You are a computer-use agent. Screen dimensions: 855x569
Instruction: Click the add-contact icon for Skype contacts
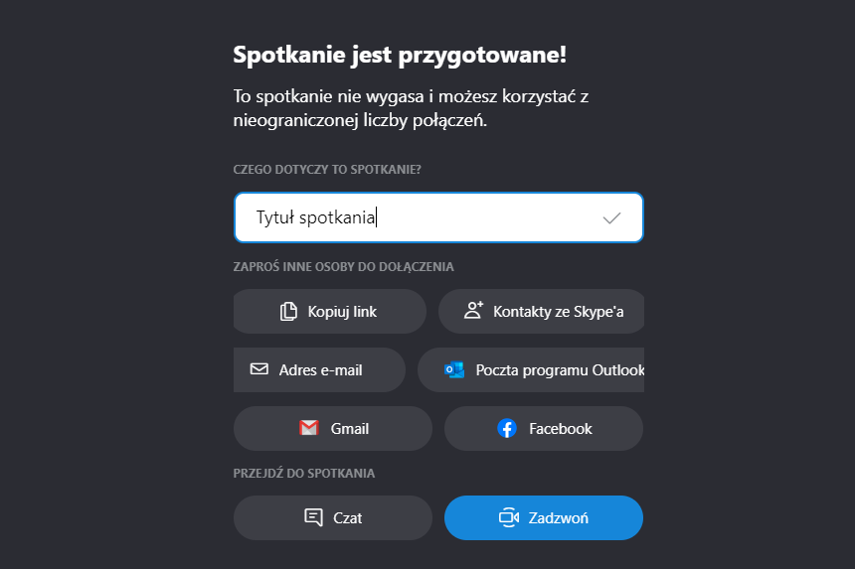(473, 311)
